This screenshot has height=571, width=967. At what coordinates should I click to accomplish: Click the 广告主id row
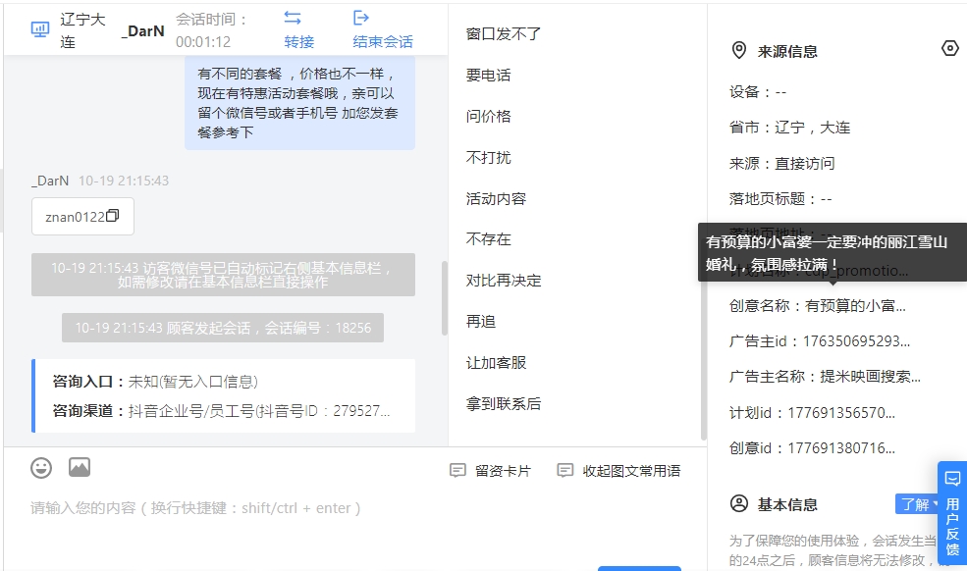point(820,341)
